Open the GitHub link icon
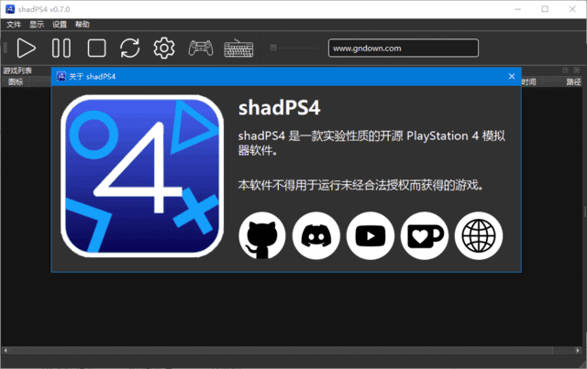Viewport: 587px width, 369px height. point(262,235)
